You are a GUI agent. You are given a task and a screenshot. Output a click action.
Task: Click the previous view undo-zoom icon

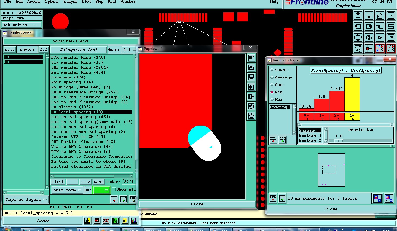pyautogui.click(x=380, y=26)
